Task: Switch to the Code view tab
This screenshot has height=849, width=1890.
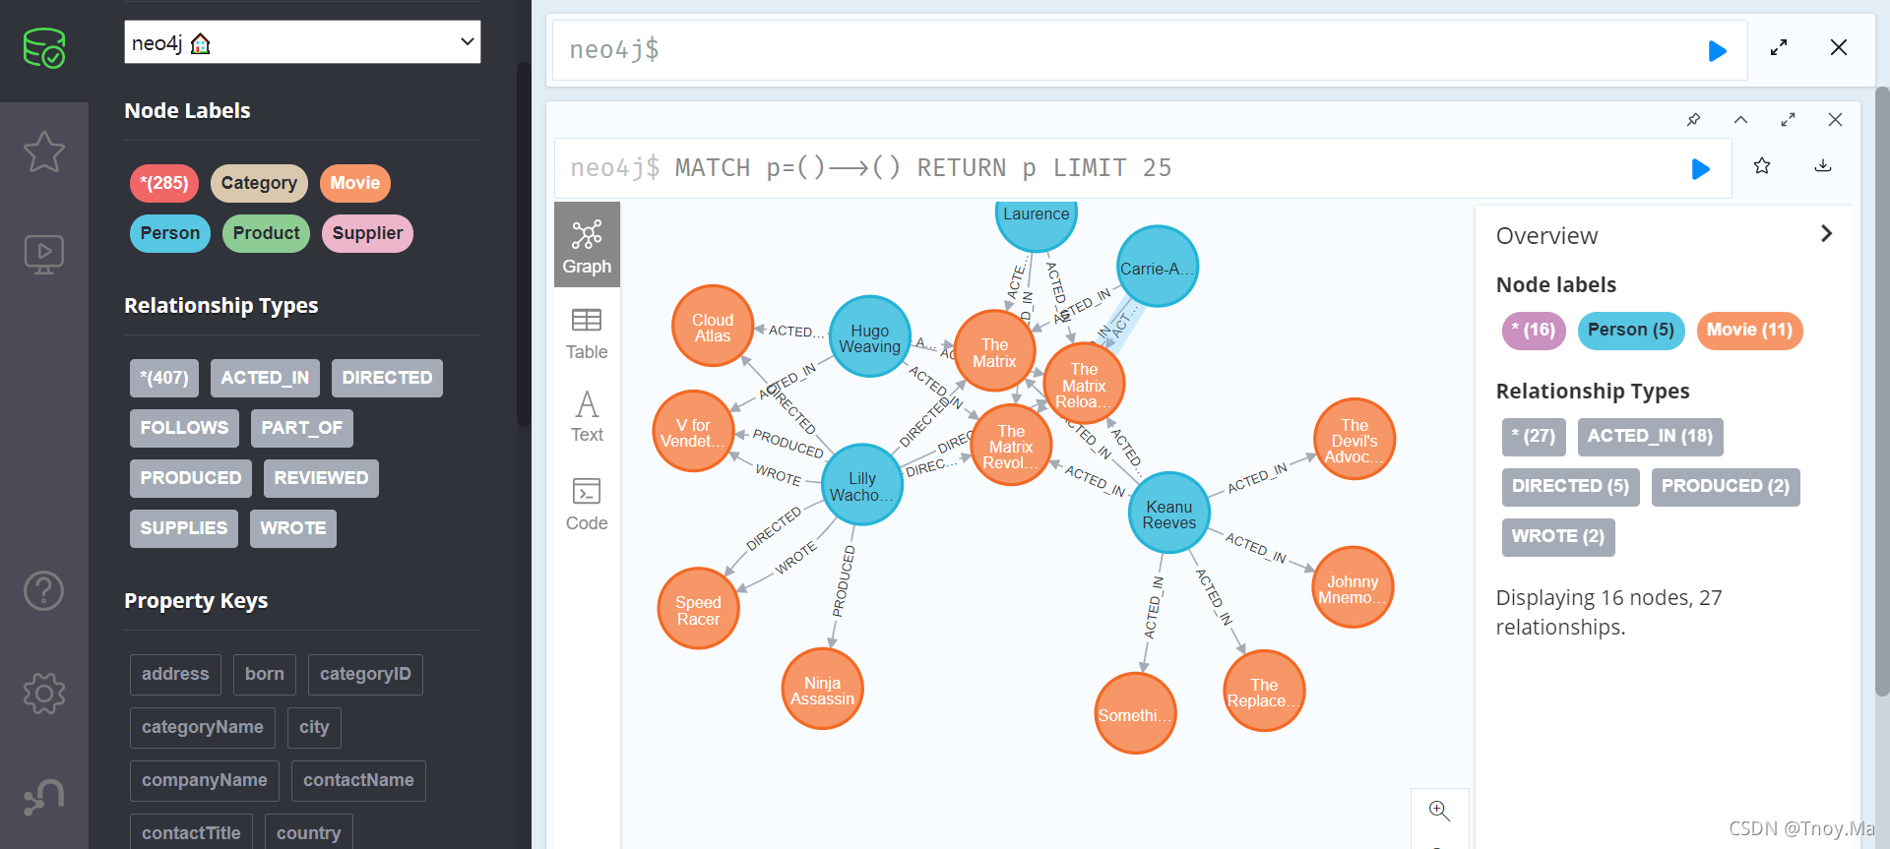Action: [586, 504]
